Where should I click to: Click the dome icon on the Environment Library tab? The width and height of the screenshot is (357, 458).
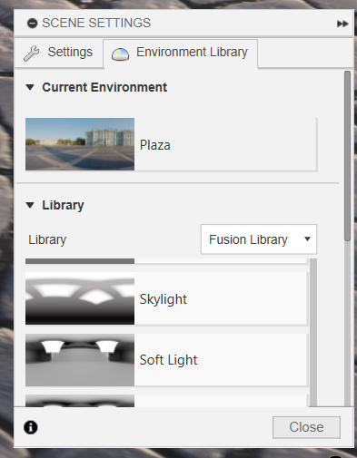[120, 54]
